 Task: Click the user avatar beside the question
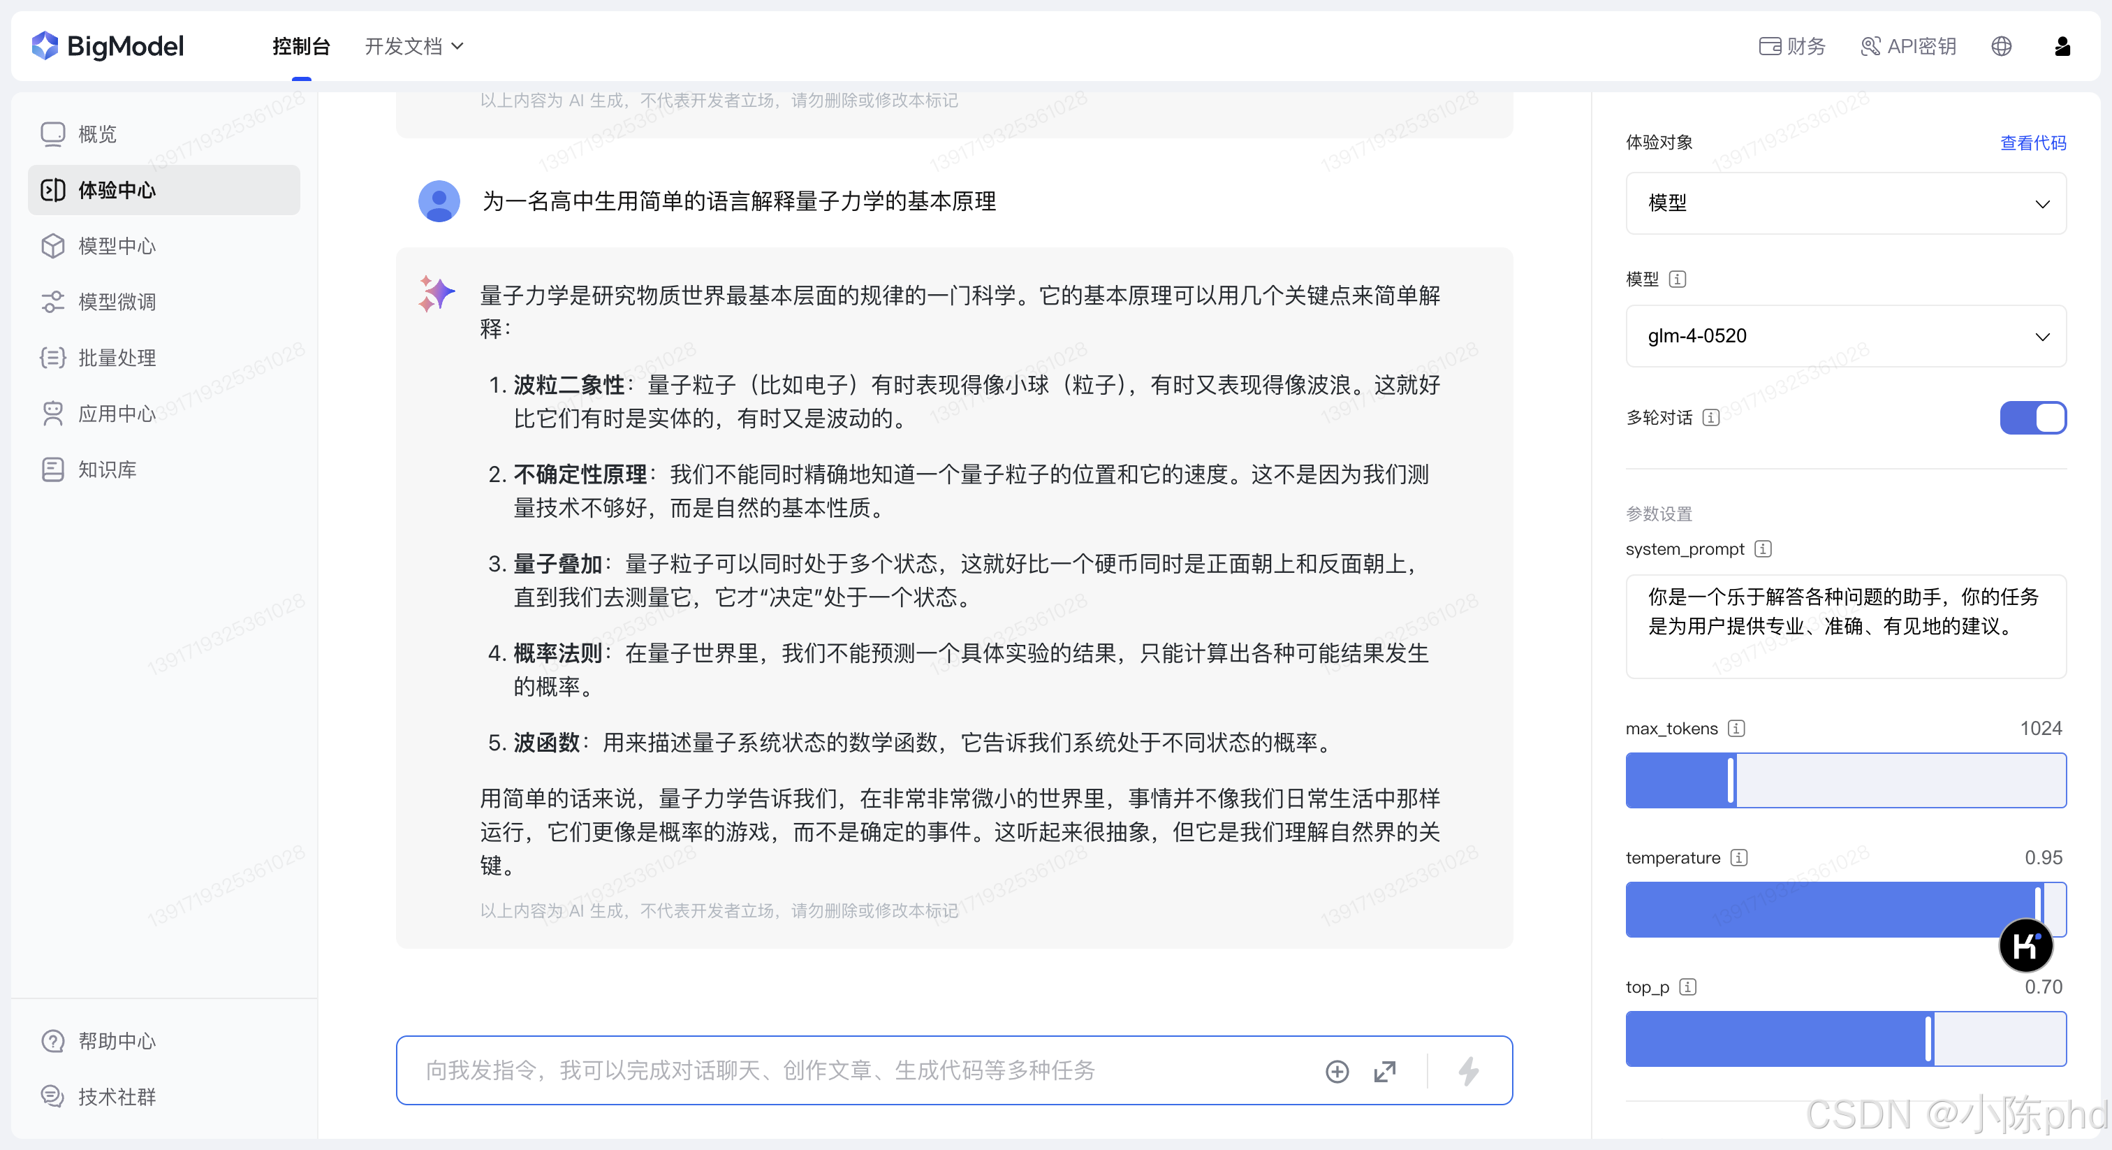click(x=439, y=201)
